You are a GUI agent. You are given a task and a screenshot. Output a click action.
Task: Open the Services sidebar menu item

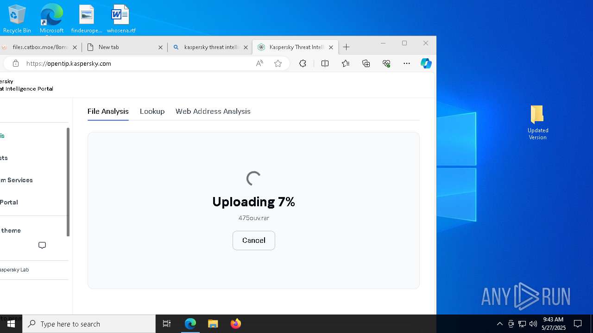pyautogui.click(x=16, y=180)
